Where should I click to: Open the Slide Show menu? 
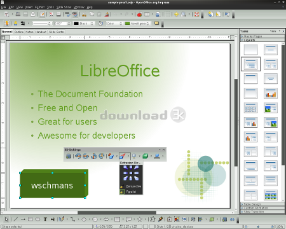tap(64, 7)
